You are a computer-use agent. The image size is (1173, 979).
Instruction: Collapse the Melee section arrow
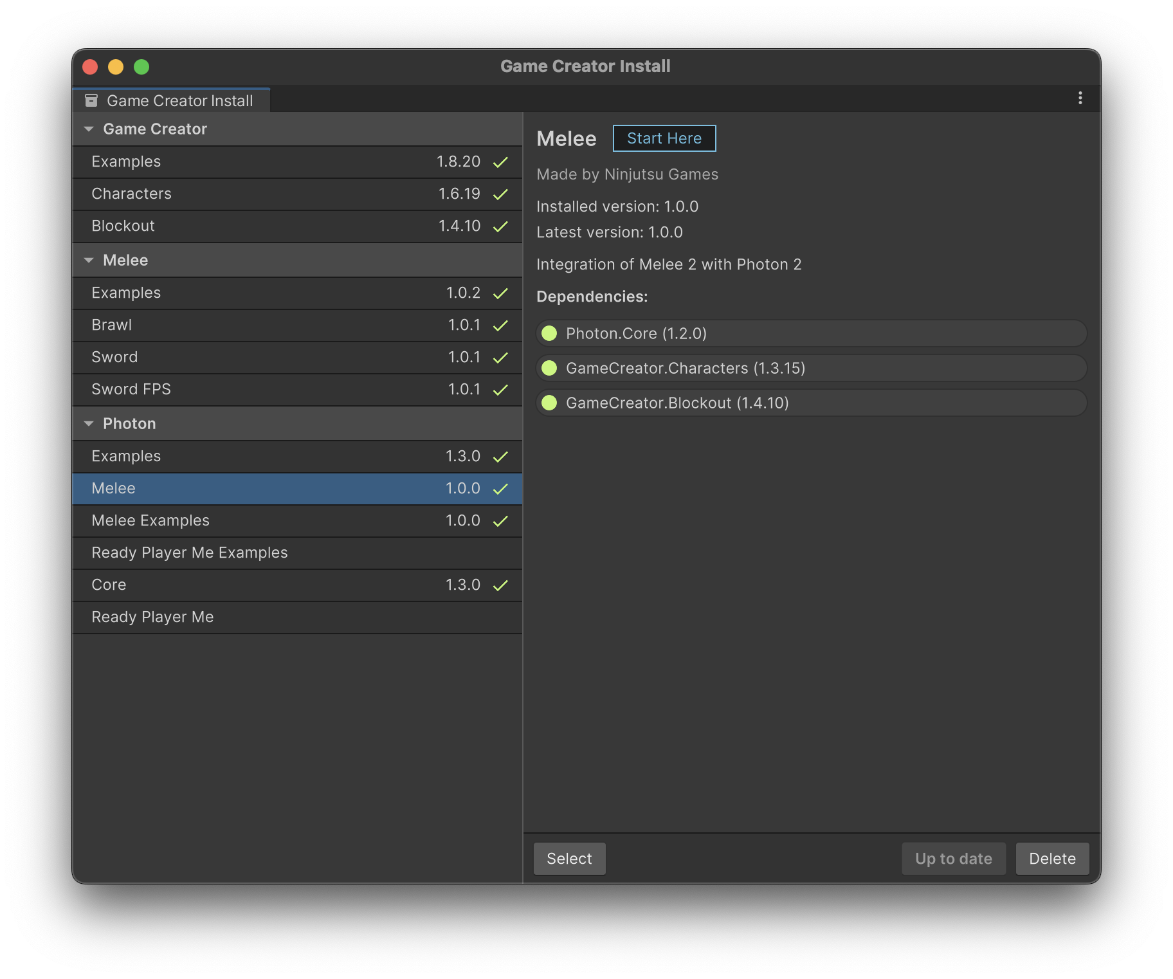(89, 261)
